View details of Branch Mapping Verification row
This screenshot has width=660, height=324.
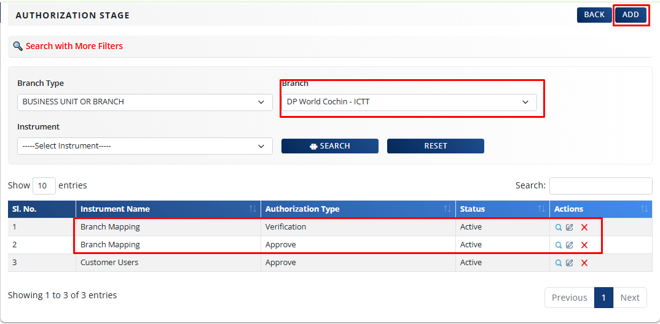(559, 227)
